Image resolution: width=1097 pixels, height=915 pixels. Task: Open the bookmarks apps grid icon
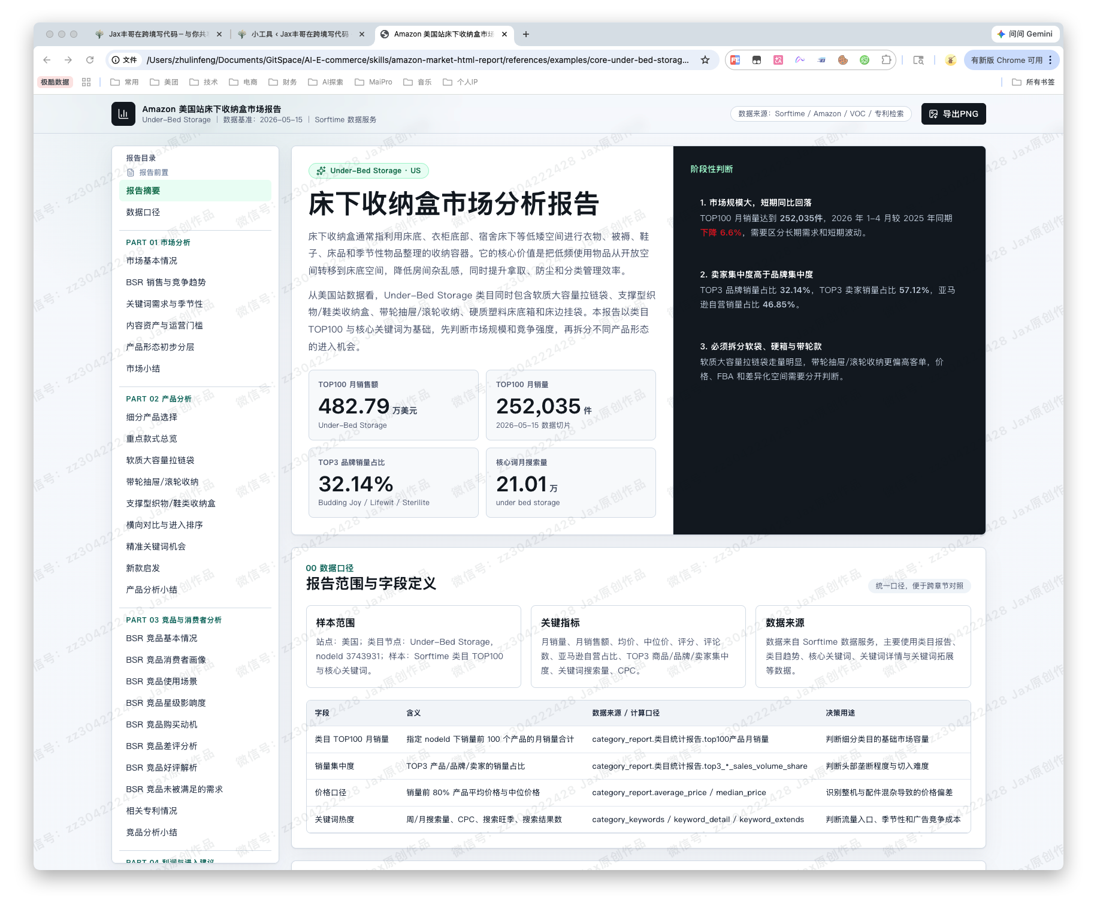pos(86,82)
